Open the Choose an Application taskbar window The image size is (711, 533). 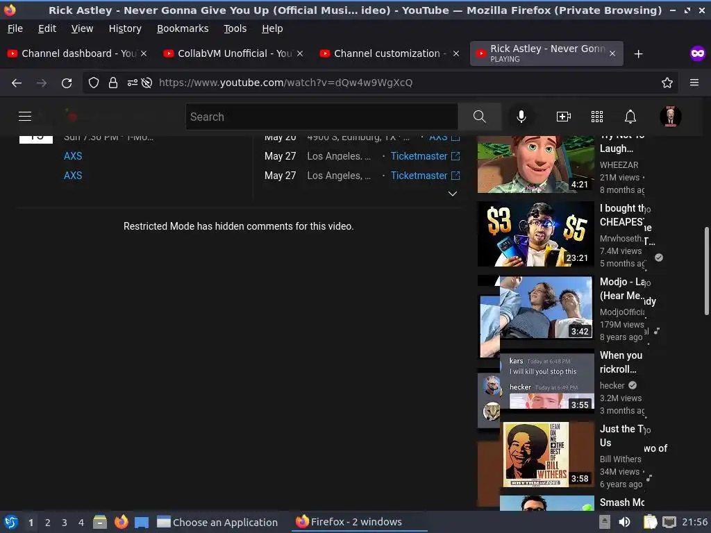click(217, 522)
